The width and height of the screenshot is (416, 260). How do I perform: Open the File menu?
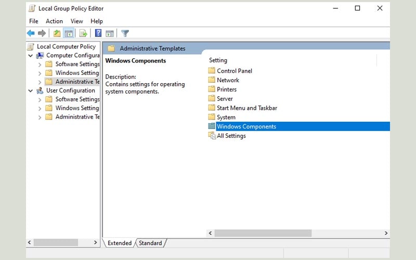click(34, 21)
